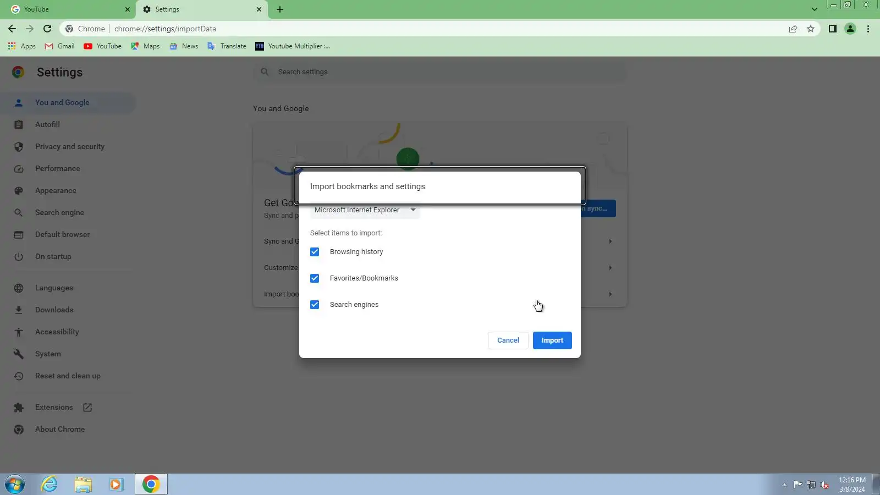Bookmark this tab with the star icon
880x495 pixels.
[811, 29]
